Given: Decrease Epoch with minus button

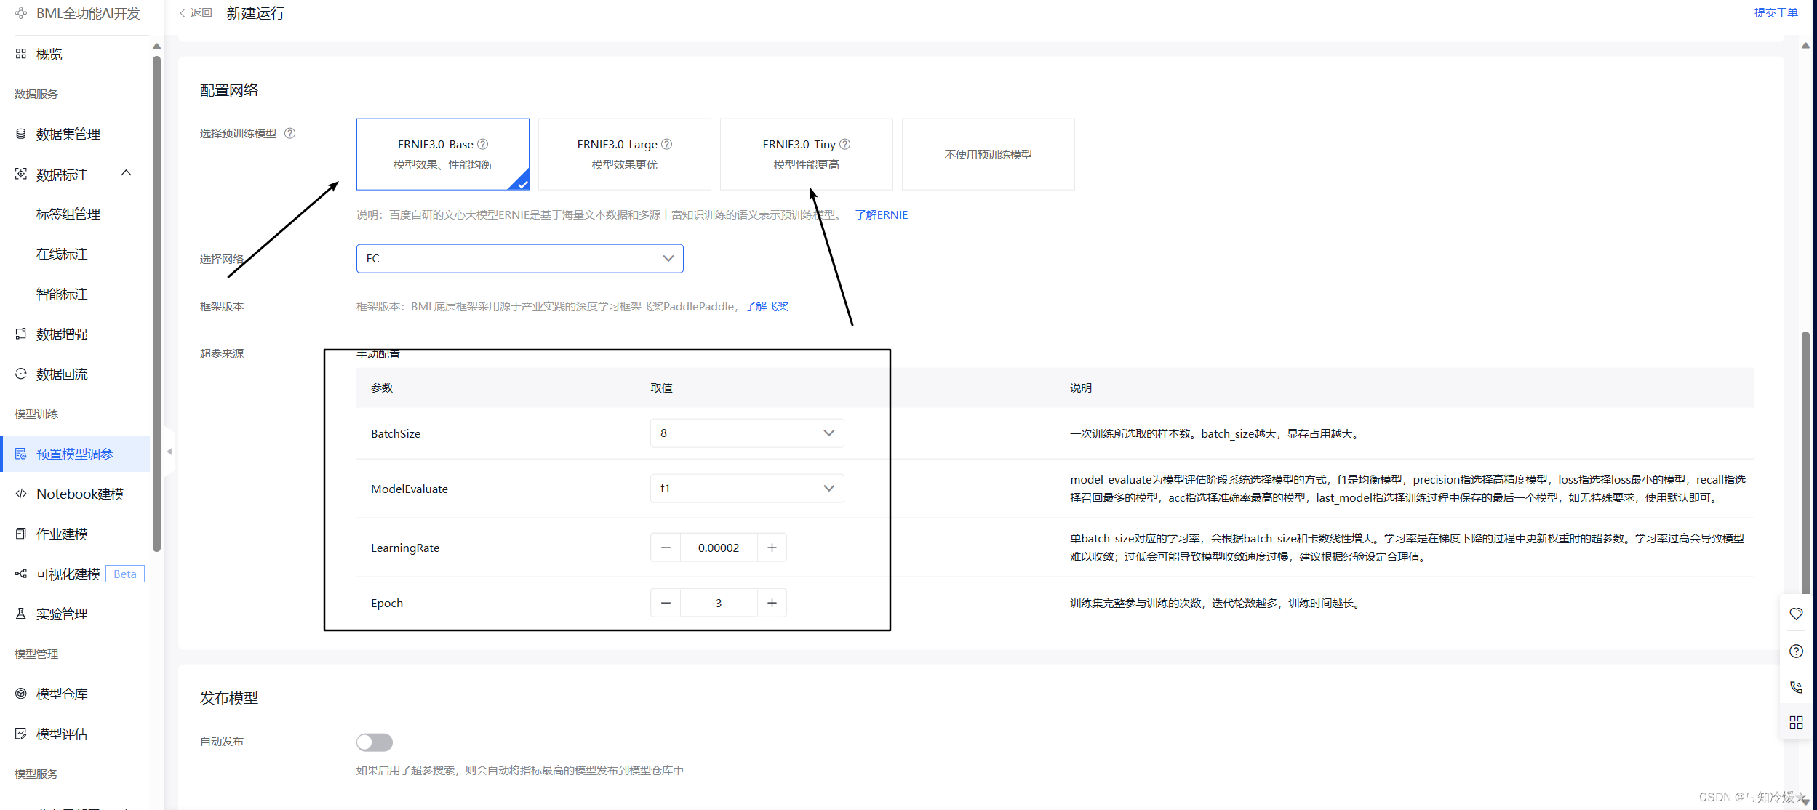Looking at the screenshot, I should pos(666,603).
